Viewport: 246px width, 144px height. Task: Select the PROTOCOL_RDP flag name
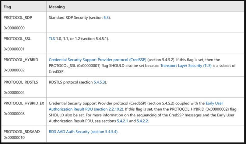click(18, 17)
